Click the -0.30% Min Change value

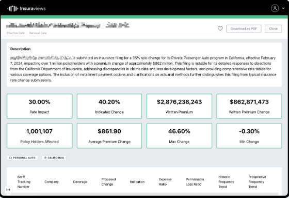click(x=249, y=131)
